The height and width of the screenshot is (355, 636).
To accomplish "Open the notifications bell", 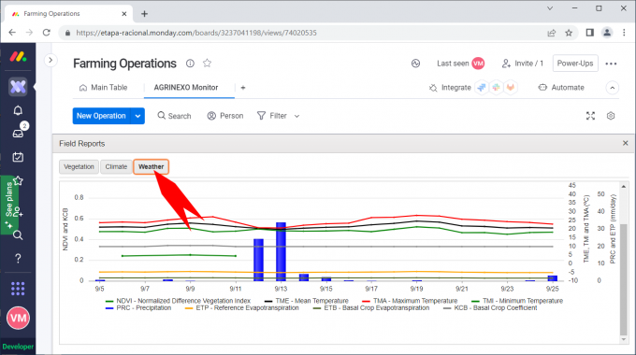I will [18, 110].
